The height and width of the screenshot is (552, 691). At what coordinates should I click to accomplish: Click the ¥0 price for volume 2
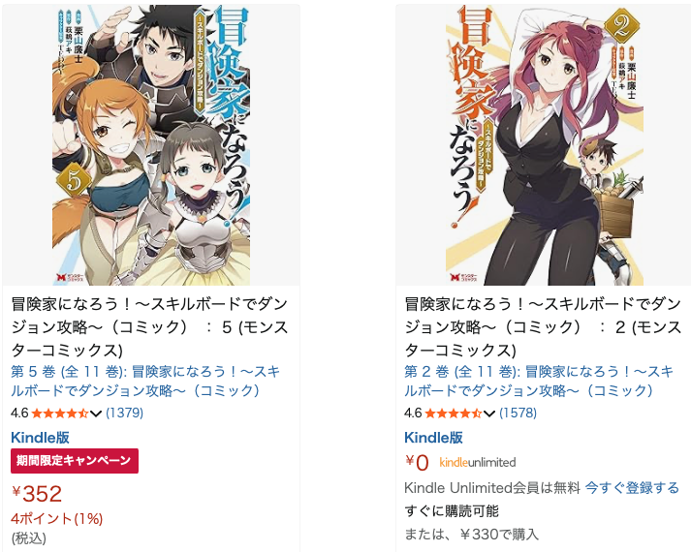[417, 463]
